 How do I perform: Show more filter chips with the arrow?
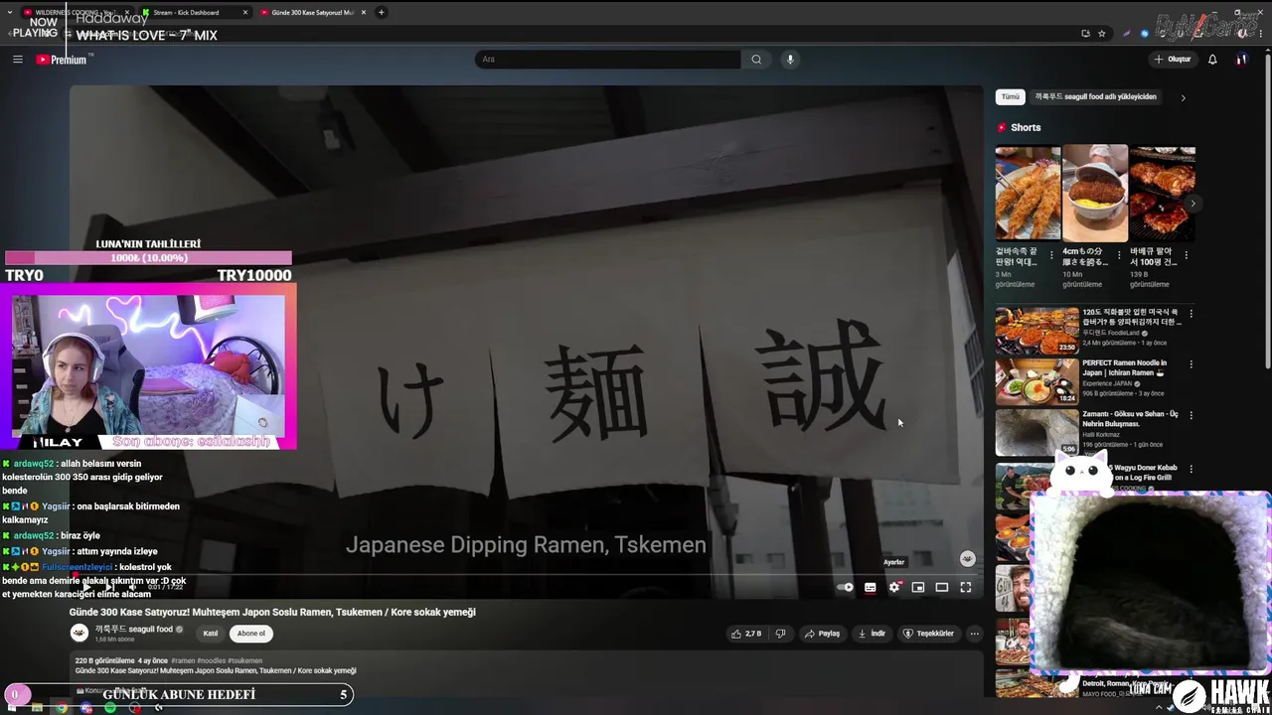[x=1183, y=97]
